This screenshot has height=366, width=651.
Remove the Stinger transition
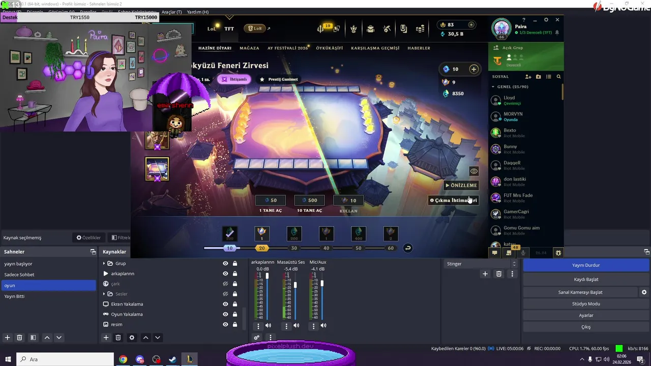point(499,274)
